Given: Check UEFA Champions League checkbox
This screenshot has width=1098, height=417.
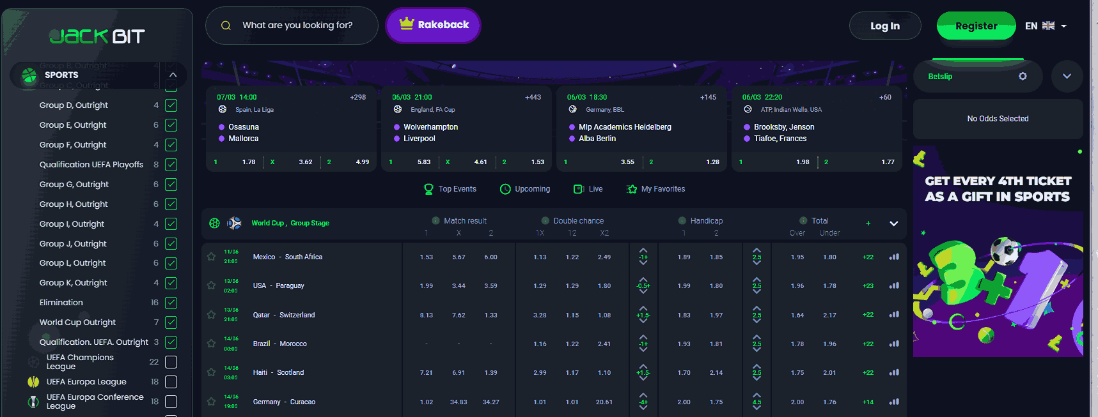Looking at the screenshot, I should pos(171,362).
